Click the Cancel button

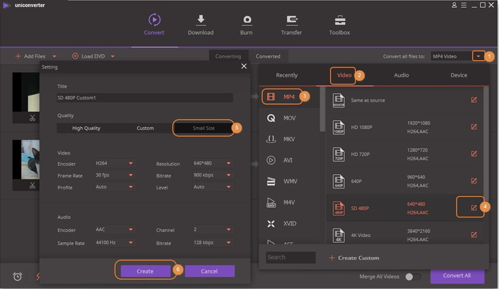(x=210, y=271)
